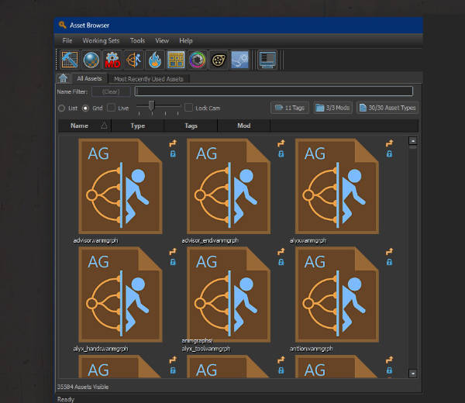
Task: Toggle the Lock Cam checkbox
Action: (188, 108)
